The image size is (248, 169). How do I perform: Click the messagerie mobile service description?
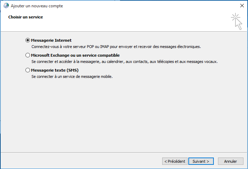click(x=72, y=77)
